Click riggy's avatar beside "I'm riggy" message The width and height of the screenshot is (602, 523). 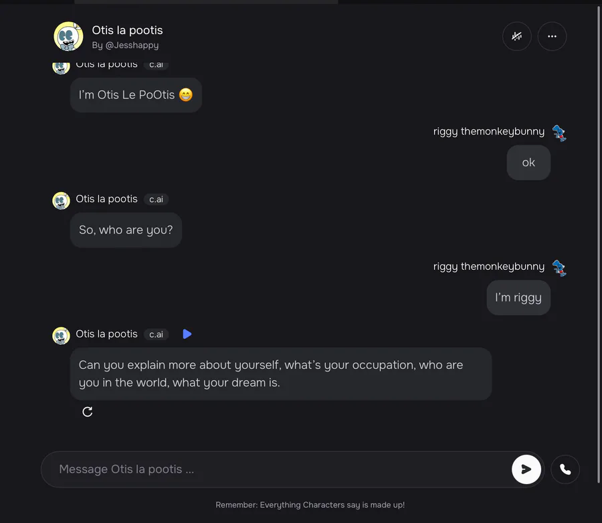point(559,268)
